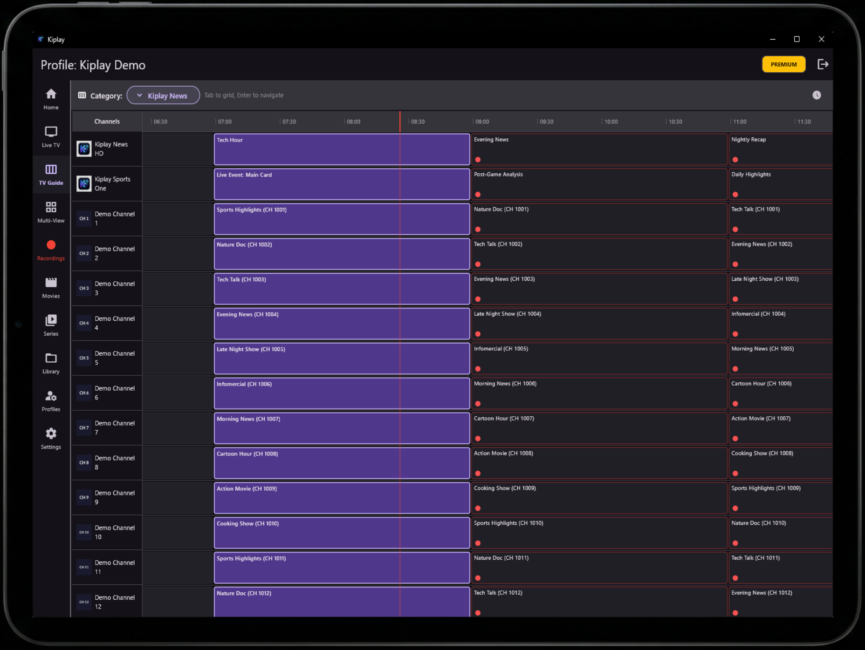Toggle recording for Evening News on Kiplay News HD
This screenshot has height=650, width=865.
pyautogui.click(x=478, y=160)
